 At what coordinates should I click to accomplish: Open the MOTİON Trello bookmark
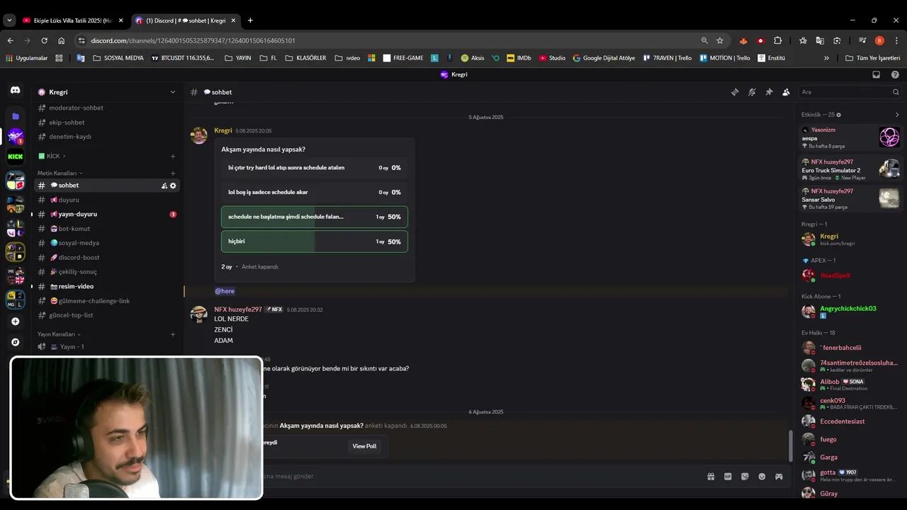point(724,58)
